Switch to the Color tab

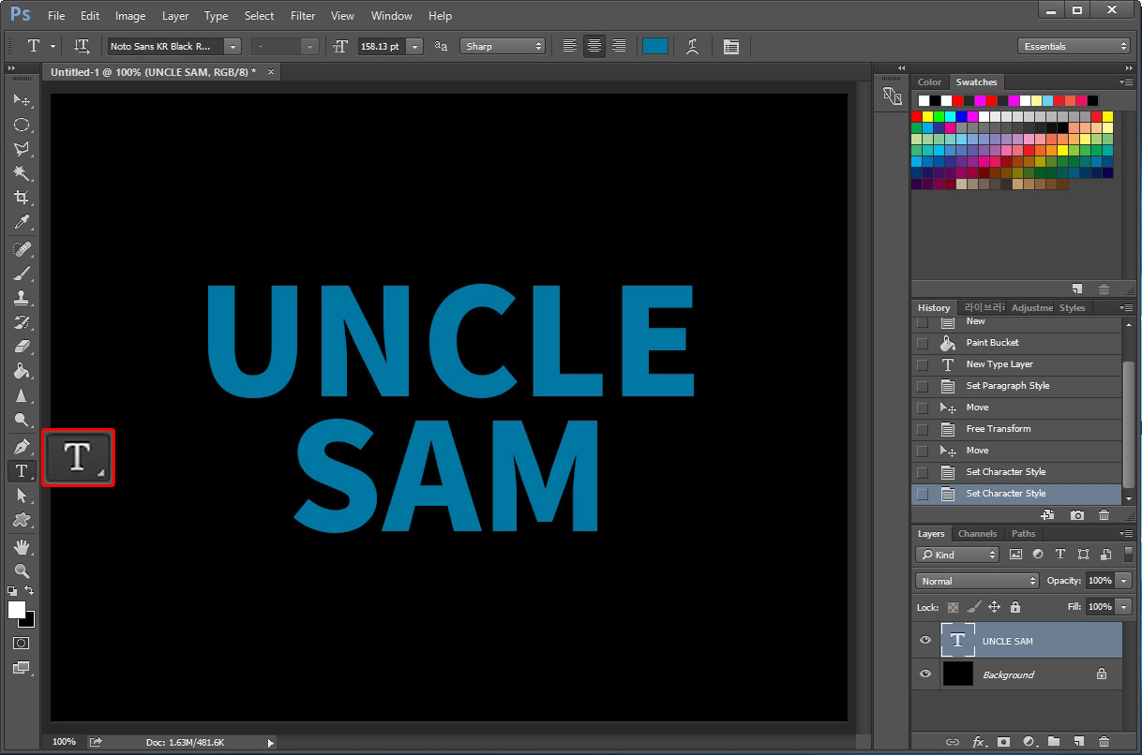click(929, 82)
